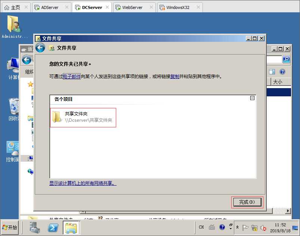Select the 共享文件夹 shared item
The width and height of the screenshot is (300, 236).
pyautogui.click(x=83, y=117)
